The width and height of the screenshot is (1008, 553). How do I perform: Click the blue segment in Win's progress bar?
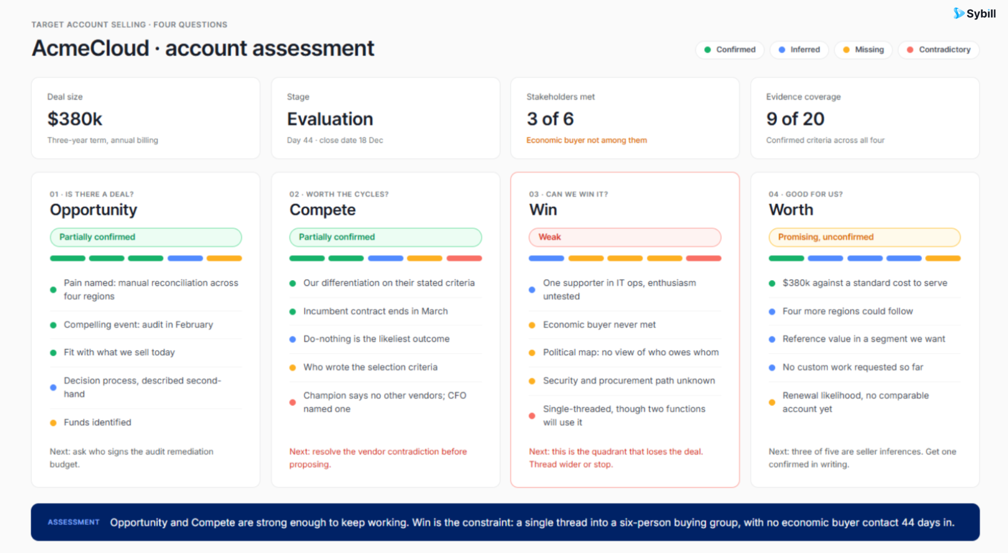546,258
